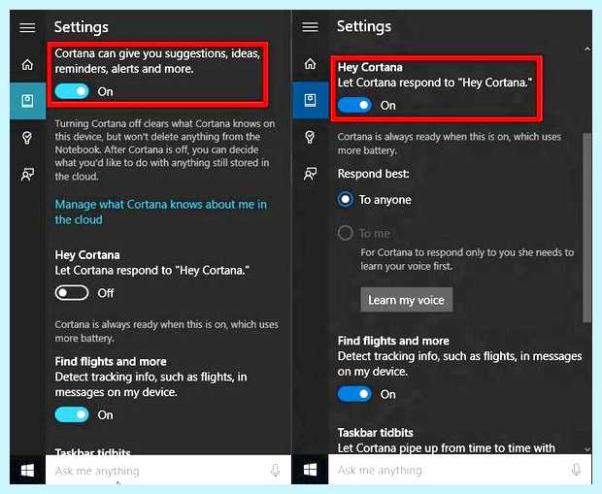Go to Home icon in right panel
Screen dimensions: 602x494
(310, 64)
